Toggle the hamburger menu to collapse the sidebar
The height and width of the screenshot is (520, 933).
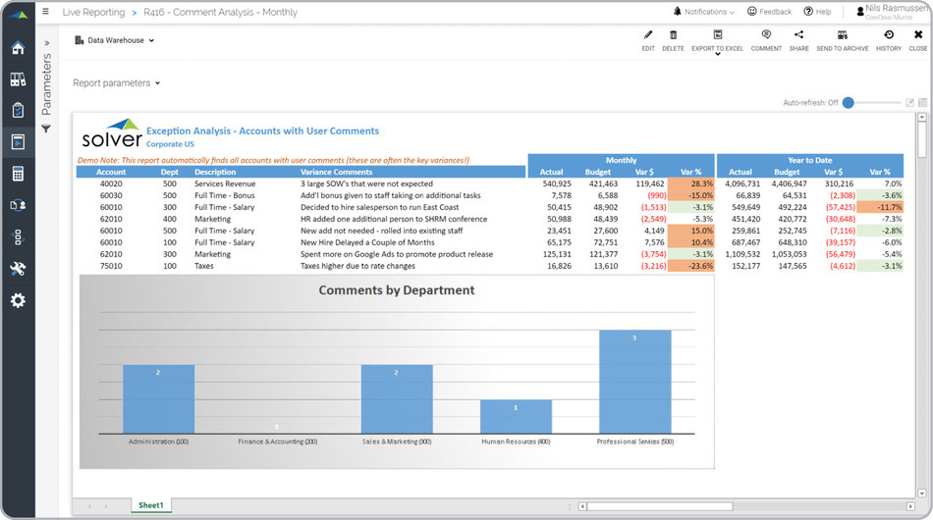45,12
